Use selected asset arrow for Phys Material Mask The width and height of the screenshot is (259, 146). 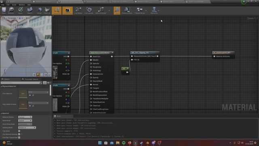(30, 106)
